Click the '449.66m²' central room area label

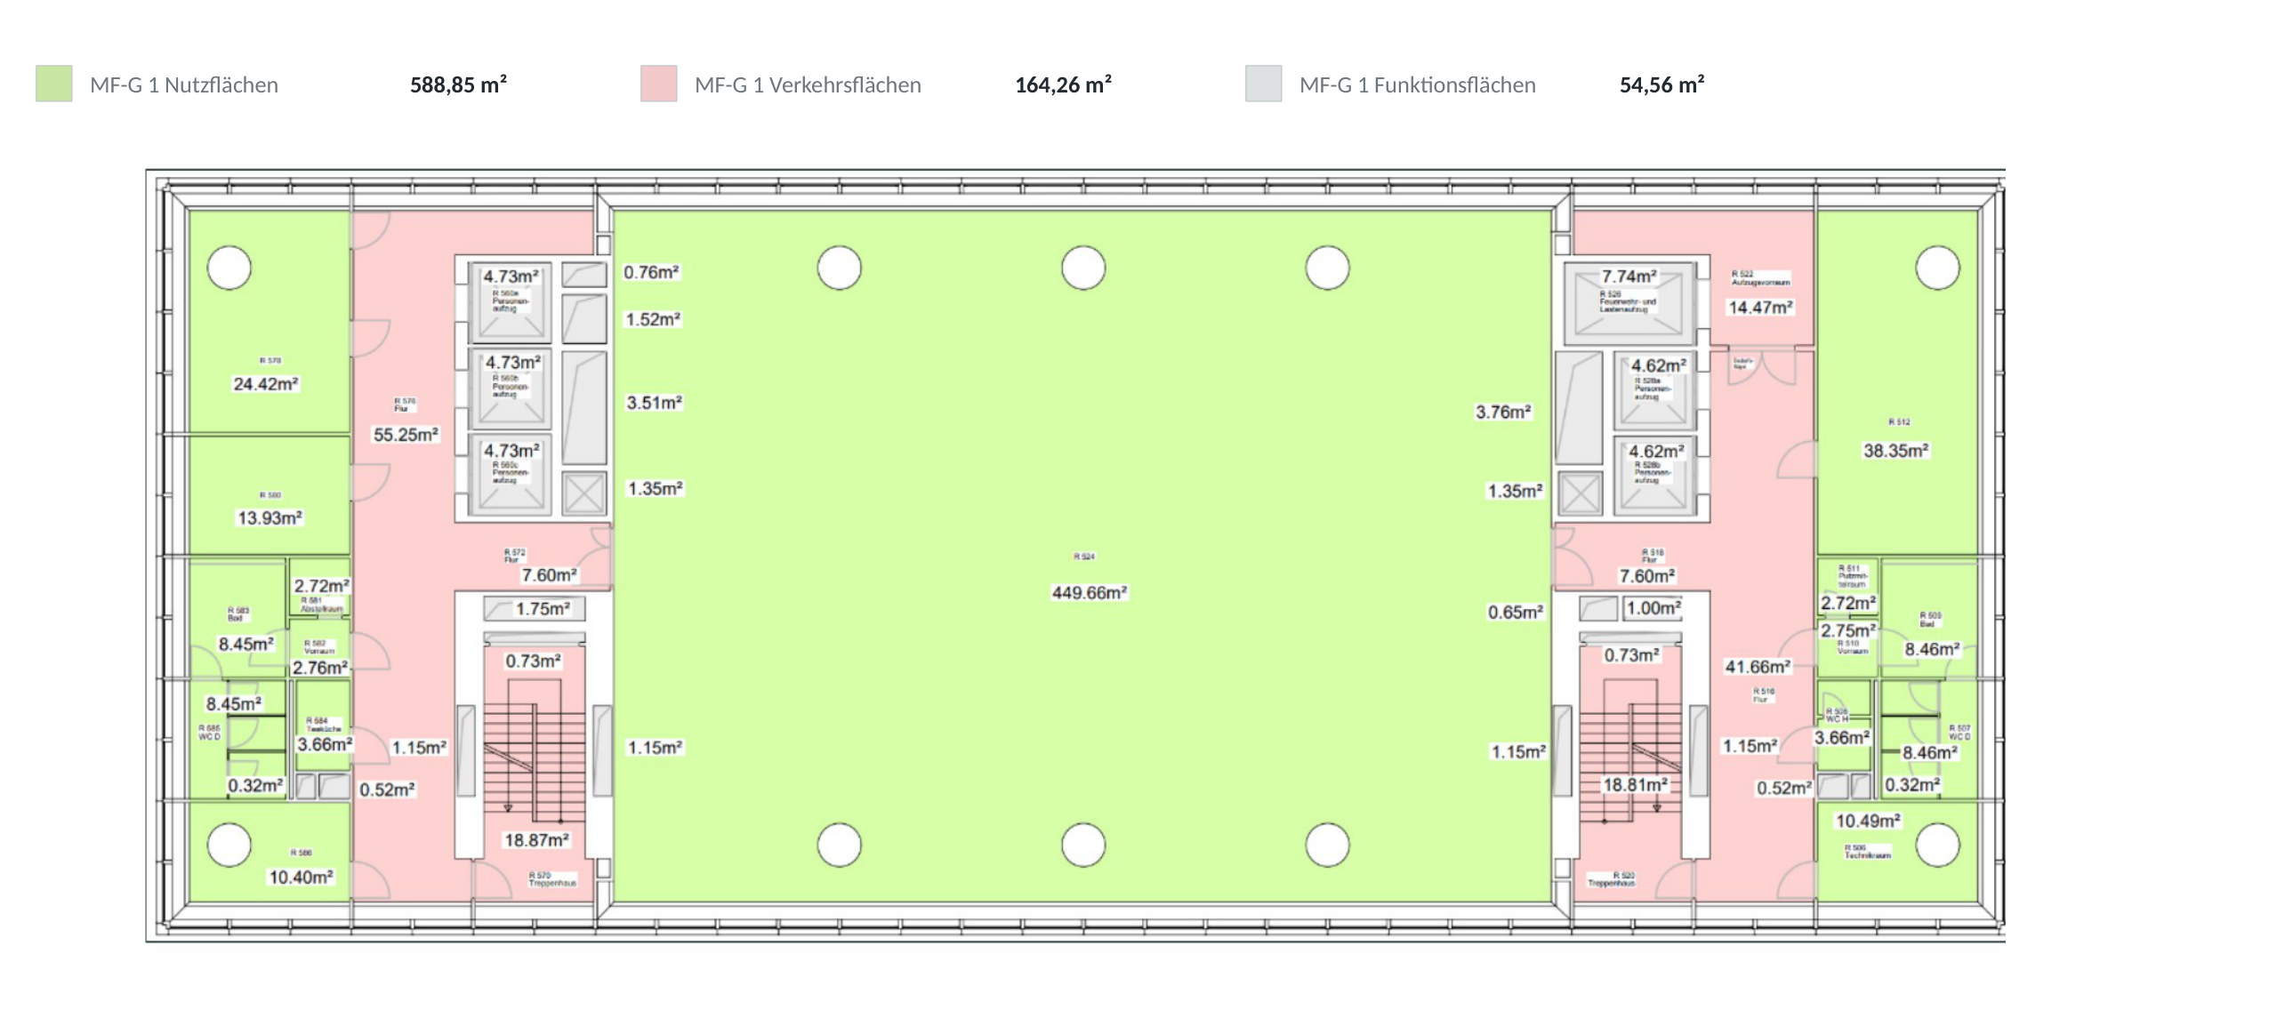[1090, 593]
